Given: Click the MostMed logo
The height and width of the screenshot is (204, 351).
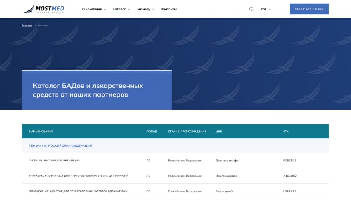Looking at the screenshot, I should 43,9.
